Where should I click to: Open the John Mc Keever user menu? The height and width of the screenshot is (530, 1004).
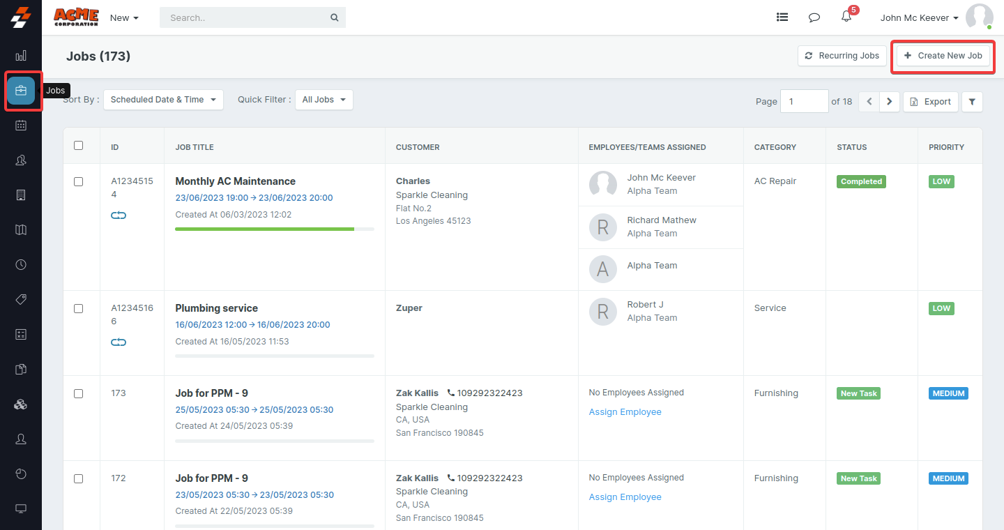pyautogui.click(x=919, y=18)
